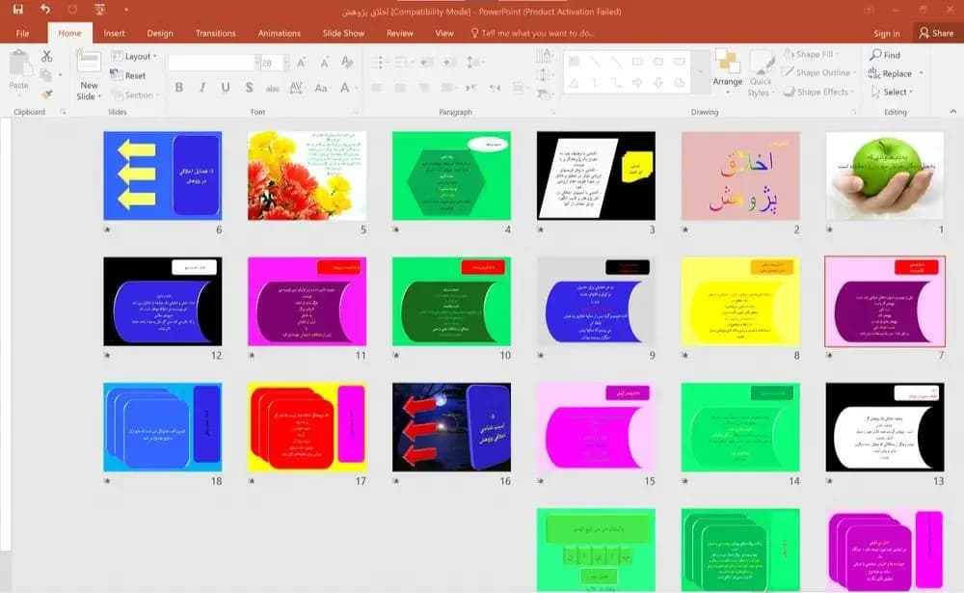
Task: Toggle text shadow
Action: [249, 88]
